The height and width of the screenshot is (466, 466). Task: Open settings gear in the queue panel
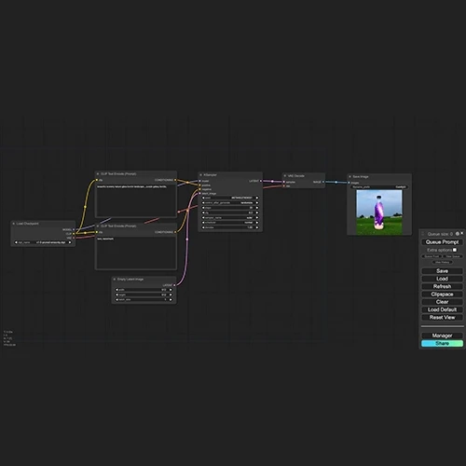458,234
